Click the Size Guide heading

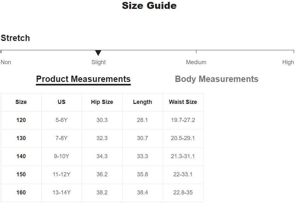149,6
